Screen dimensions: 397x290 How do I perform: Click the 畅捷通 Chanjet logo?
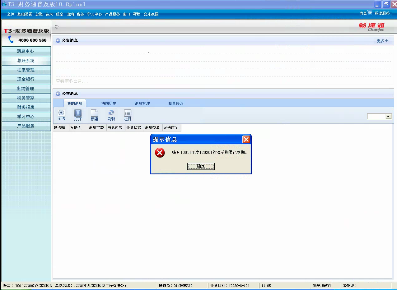pyautogui.click(x=372, y=27)
